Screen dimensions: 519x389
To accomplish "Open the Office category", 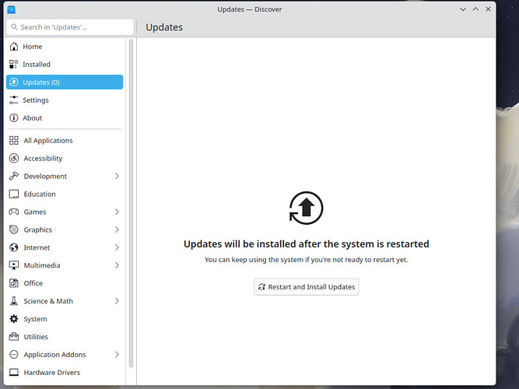I will tap(65, 283).
